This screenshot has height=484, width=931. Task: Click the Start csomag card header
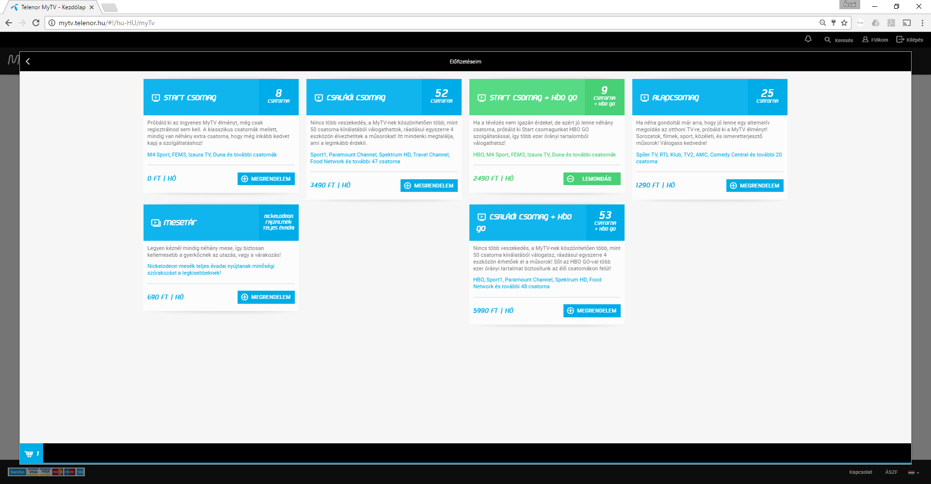pos(221,97)
